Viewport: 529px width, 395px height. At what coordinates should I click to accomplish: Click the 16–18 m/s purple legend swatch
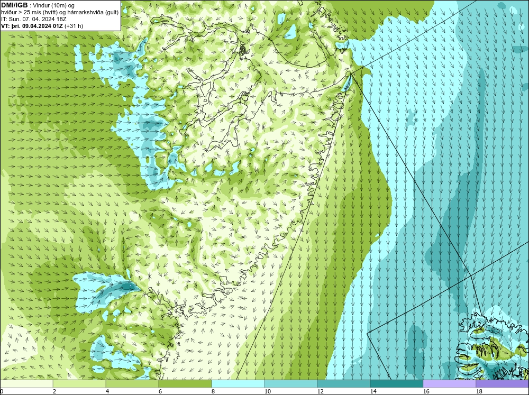[x=449, y=384]
